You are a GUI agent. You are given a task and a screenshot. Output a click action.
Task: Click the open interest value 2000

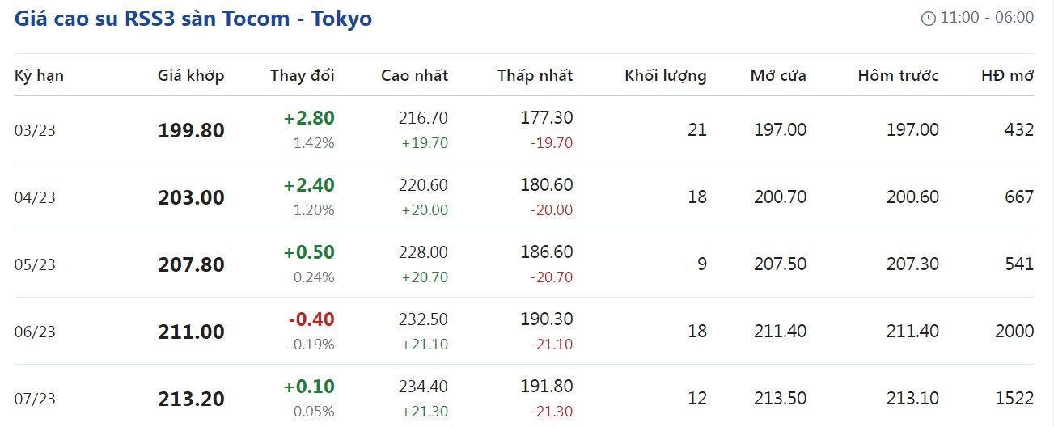[x=1014, y=331]
